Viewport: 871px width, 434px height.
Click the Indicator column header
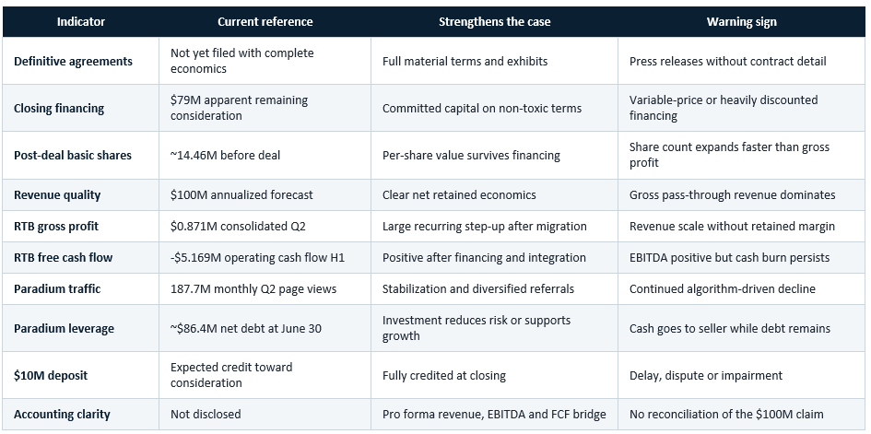point(81,21)
